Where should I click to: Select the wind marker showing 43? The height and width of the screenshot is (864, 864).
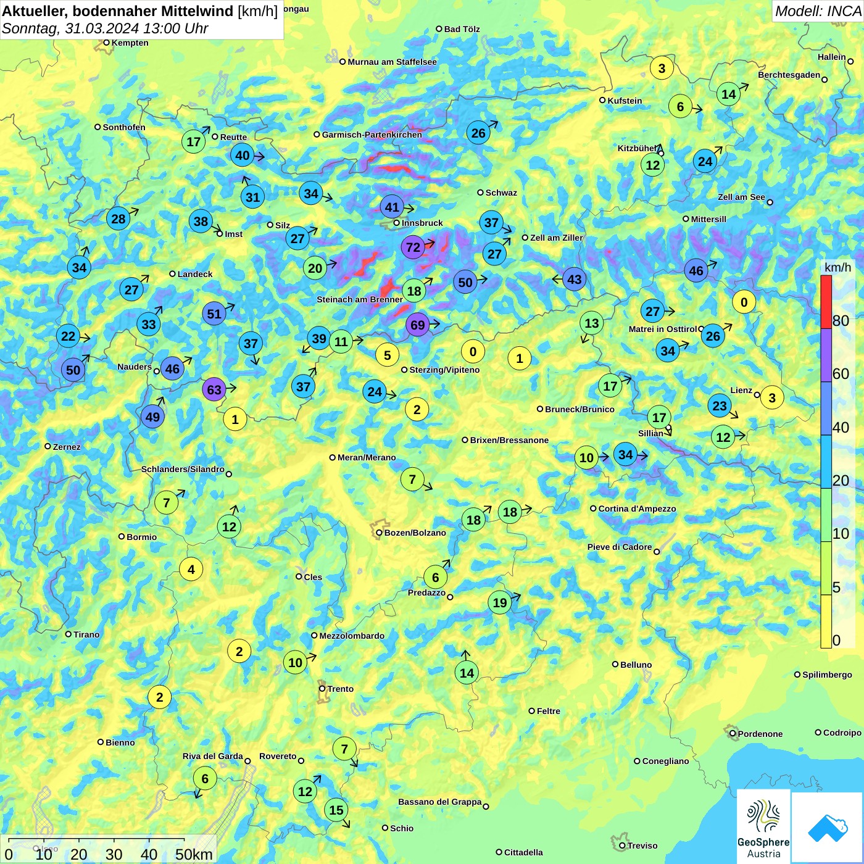click(575, 279)
